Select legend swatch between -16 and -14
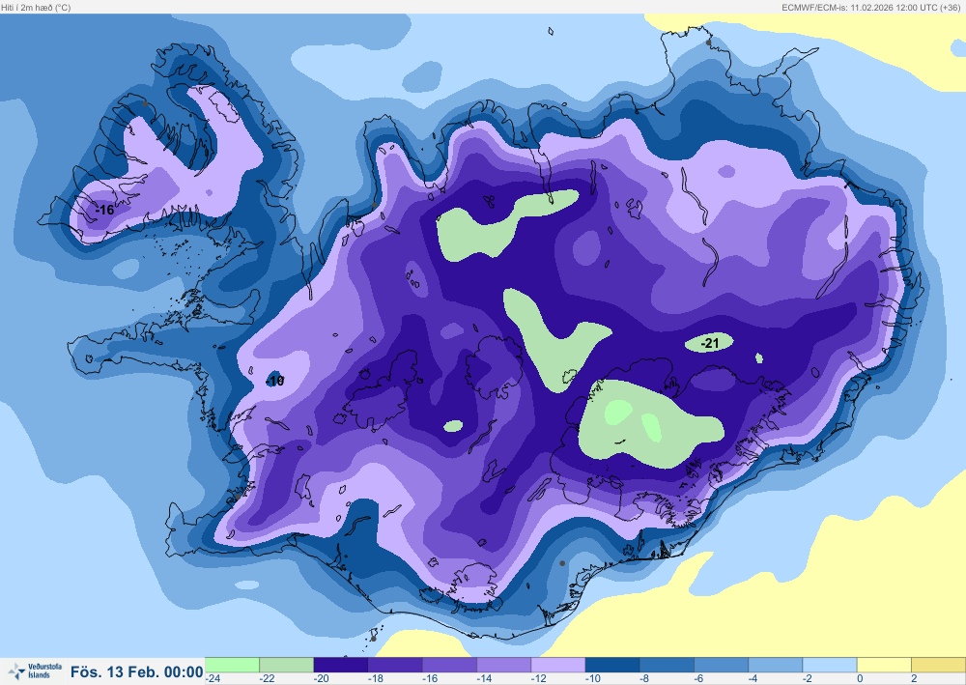Screen dimensions: 966x685 point(450,665)
